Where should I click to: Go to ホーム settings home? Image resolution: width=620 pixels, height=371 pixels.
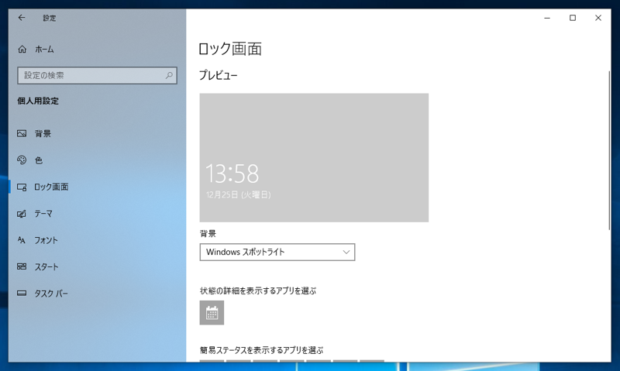[44, 50]
